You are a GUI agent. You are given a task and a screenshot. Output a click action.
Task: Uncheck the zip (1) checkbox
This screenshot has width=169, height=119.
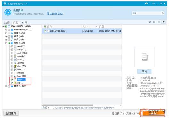coord(12,83)
